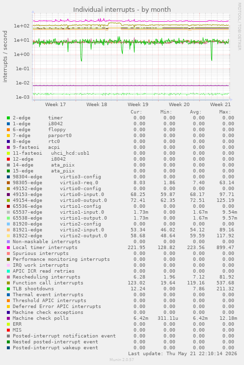
Task: Click the red 12-edge i8042 swatch
Action: click(x=8, y=159)
